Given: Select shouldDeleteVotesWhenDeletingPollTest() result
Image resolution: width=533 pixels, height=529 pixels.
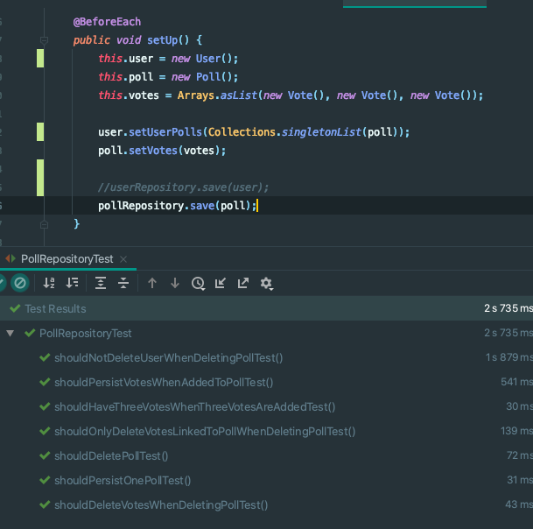Looking at the screenshot, I should tap(266, 504).
